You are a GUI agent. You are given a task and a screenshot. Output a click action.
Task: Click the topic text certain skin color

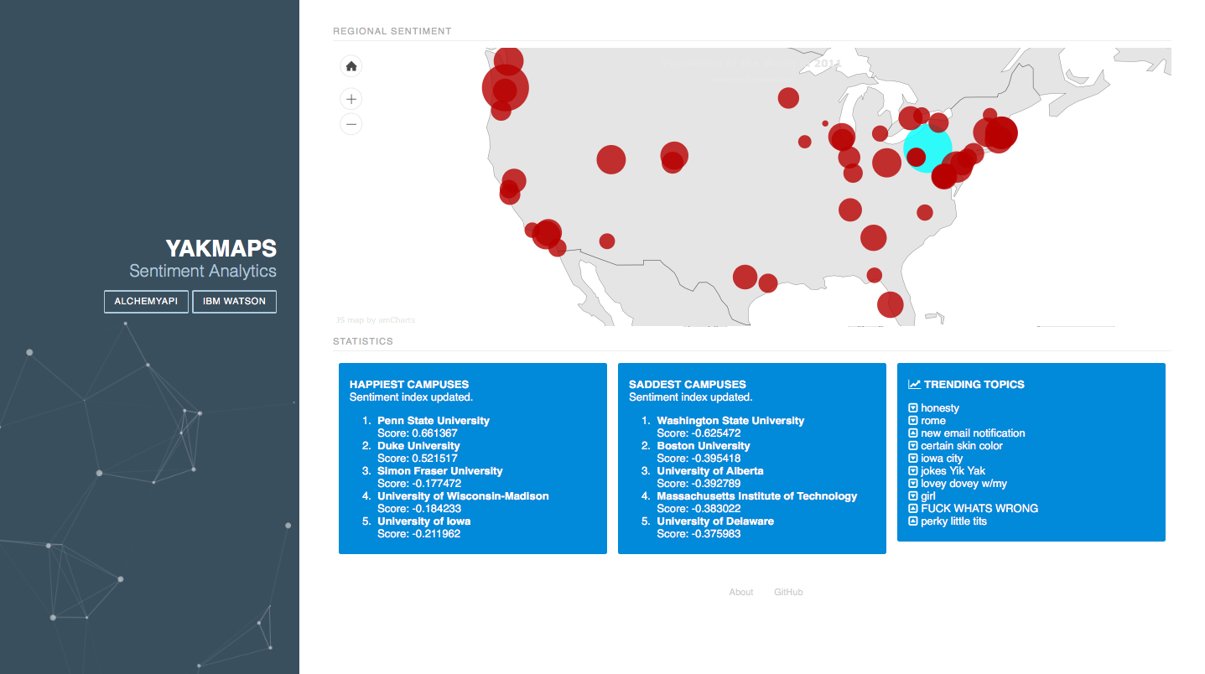pos(962,446)
